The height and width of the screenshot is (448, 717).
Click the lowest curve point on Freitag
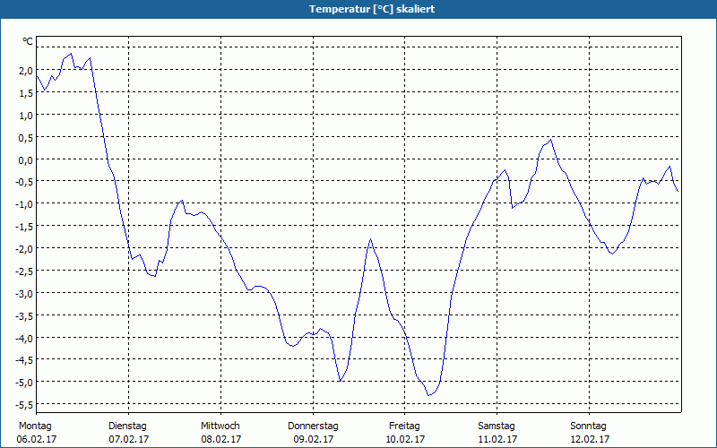click(x=428, y=395)
